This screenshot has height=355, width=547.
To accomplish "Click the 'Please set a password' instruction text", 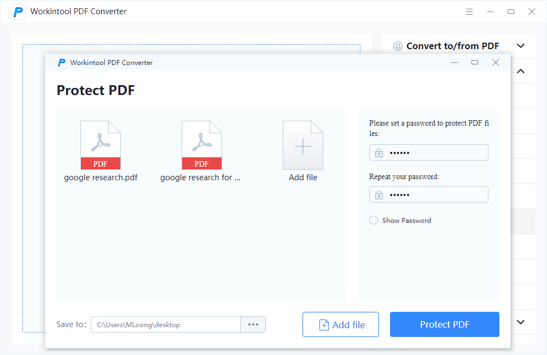I will coord(429,128).
